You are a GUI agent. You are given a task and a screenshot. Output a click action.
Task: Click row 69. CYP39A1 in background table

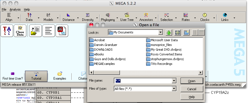click(54, 98)
